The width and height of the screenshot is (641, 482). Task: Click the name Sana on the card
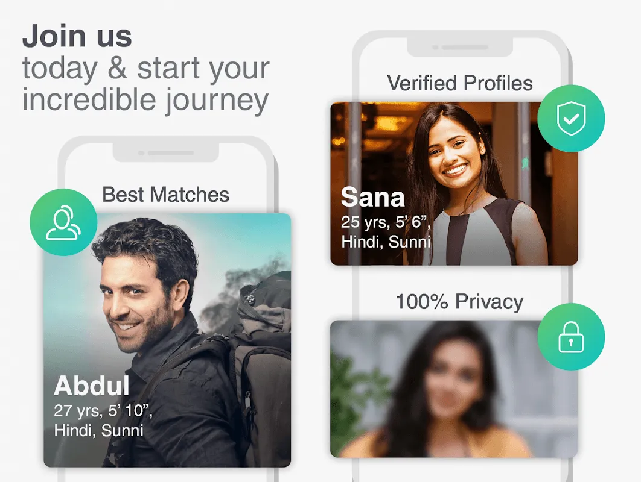point(372,197)
